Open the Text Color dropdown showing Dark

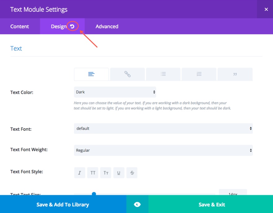coord(115,92)
